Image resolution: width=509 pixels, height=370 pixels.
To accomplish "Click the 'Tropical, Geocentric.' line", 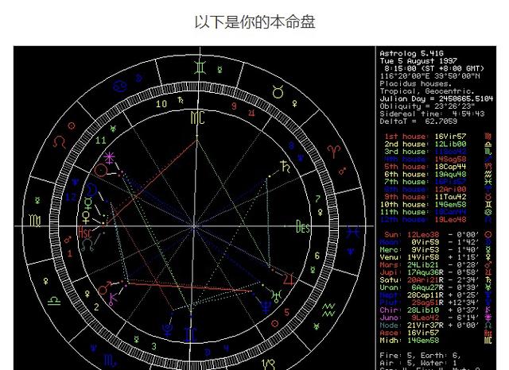I will coord(427,91).
